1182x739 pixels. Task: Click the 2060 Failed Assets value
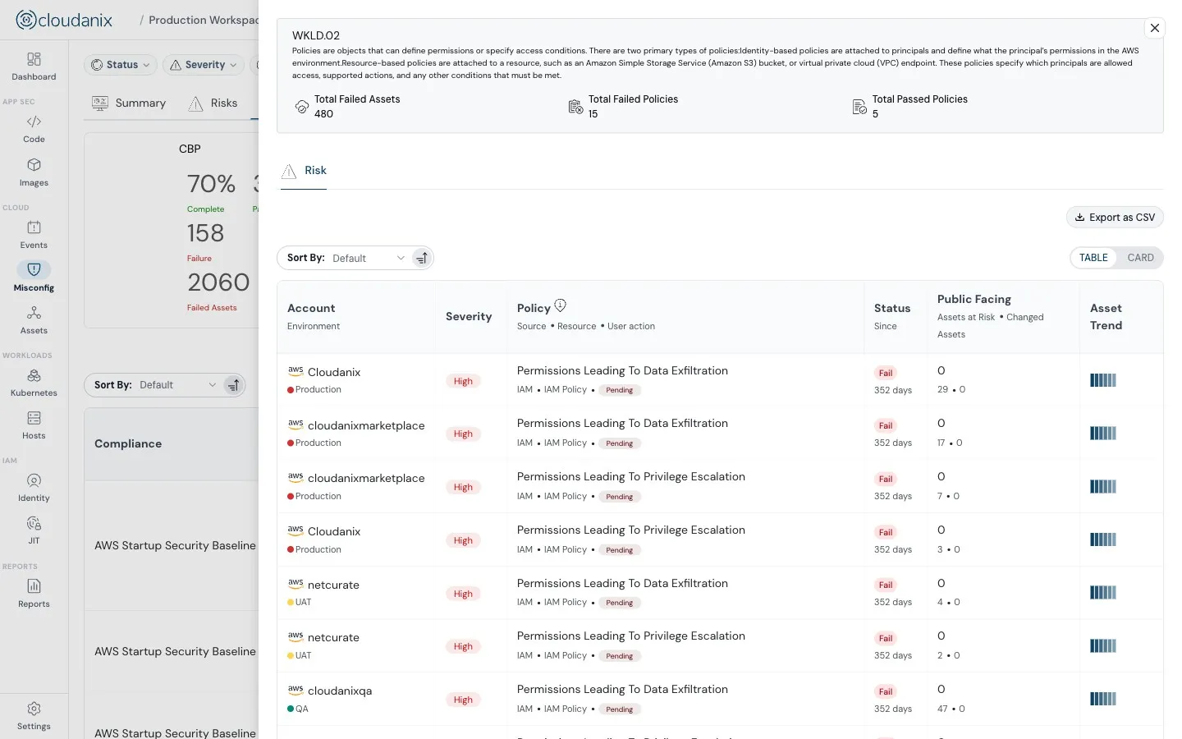pos(218,282)
